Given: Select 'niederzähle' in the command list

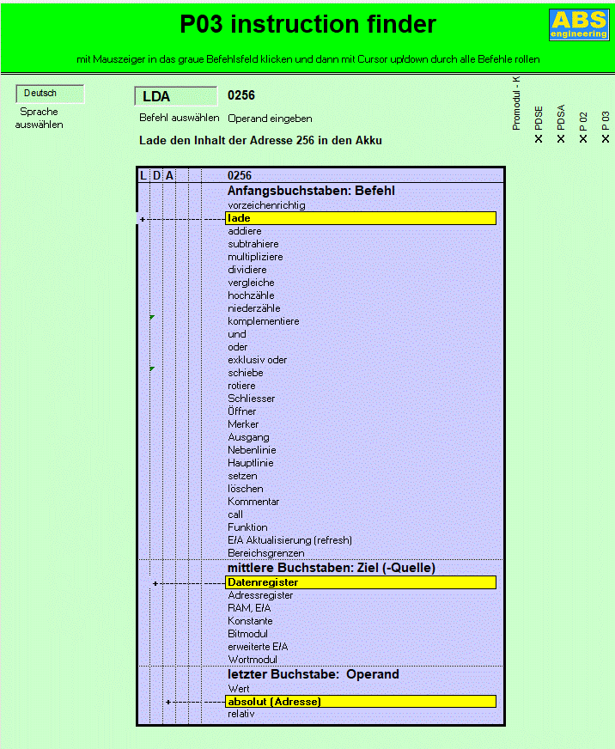Looking at the screenshot, I should click(x=254, y=308).
